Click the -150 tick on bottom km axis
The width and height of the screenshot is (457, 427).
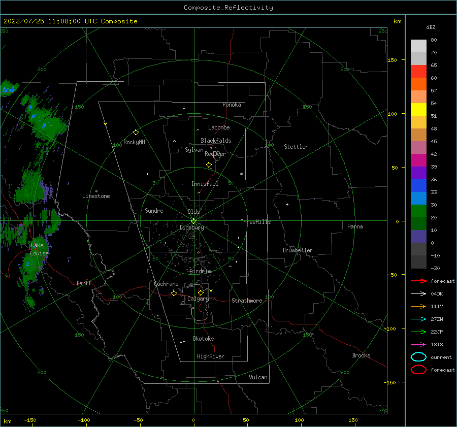pos(30,420)
